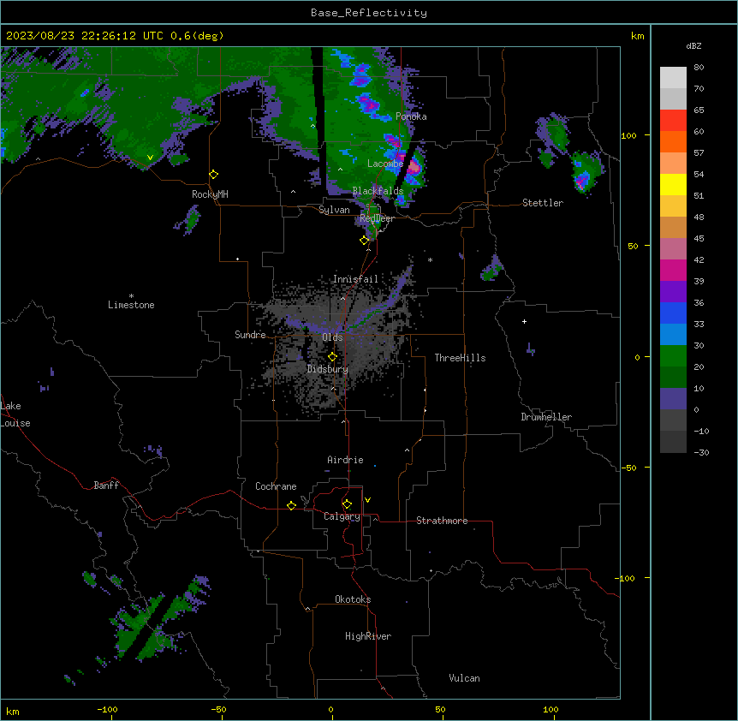Select the Lake Louise label

(x=15, y=414)
